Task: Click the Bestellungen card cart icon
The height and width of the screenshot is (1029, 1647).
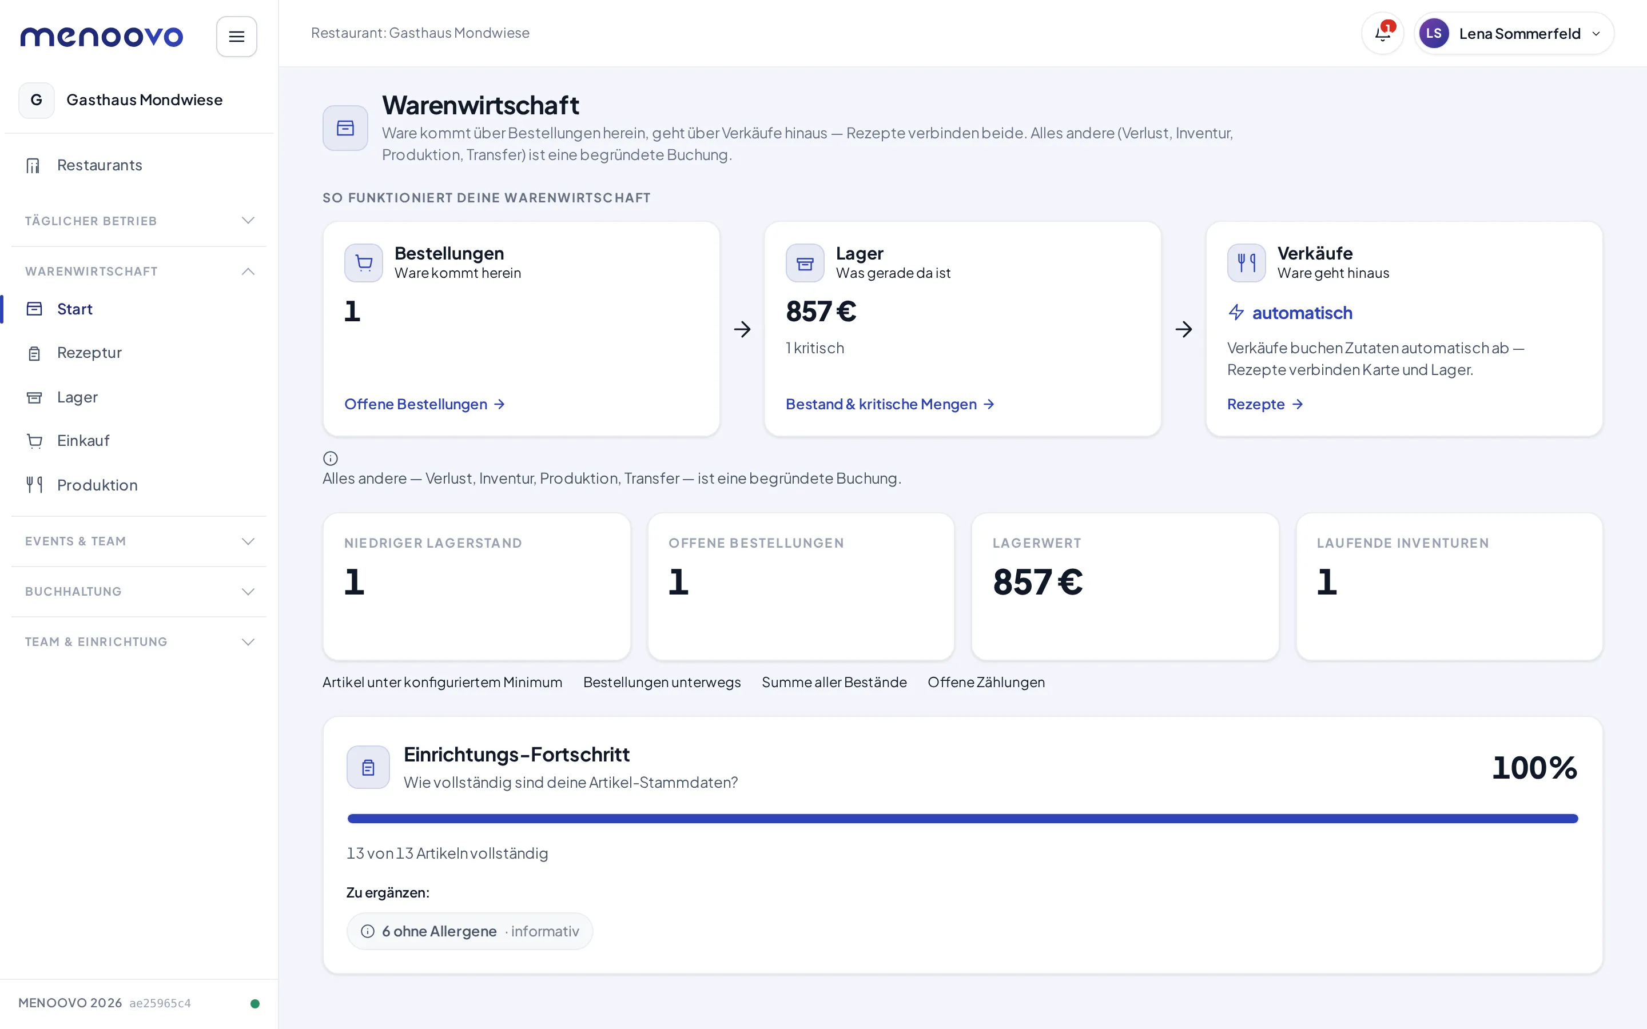Action: [364, 263]
